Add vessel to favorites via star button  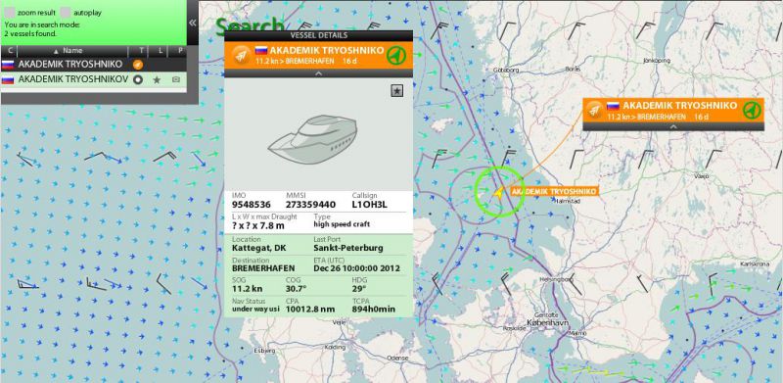(x=397, y=90)
